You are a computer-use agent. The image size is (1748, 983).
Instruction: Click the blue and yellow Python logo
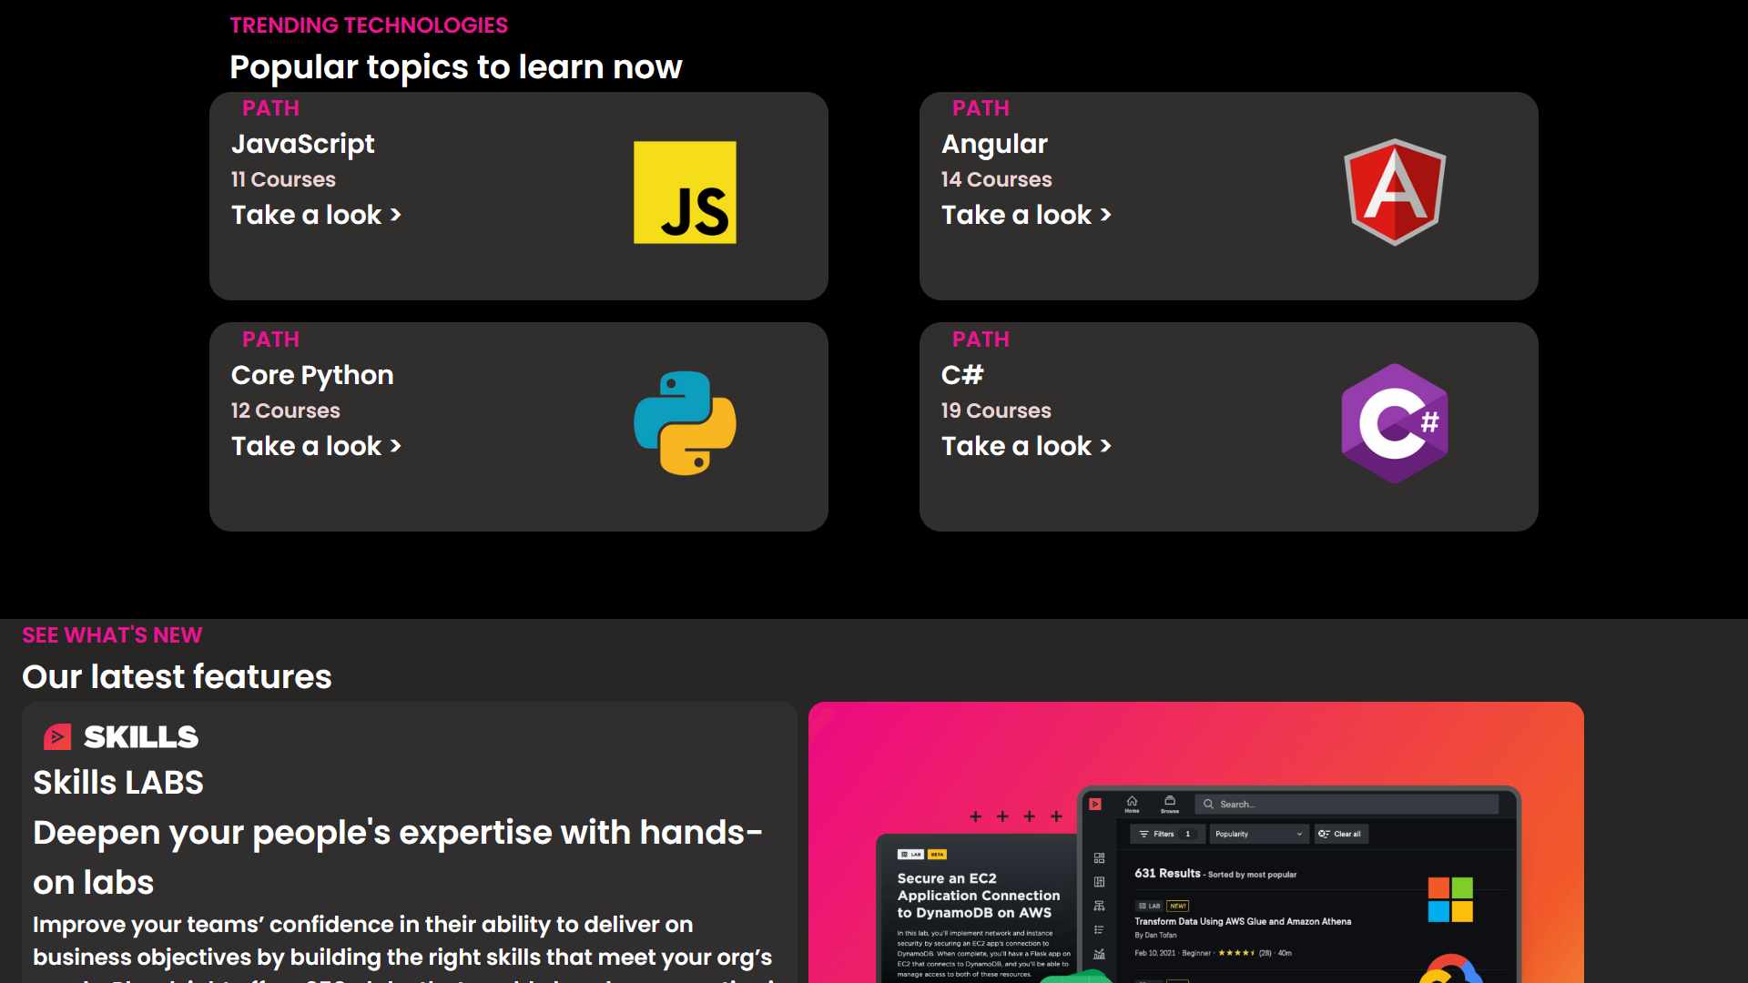(x=685, y=423)
